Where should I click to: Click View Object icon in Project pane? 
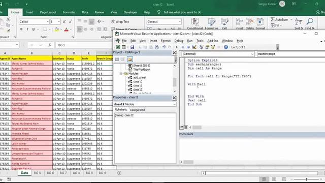[123, 59]
